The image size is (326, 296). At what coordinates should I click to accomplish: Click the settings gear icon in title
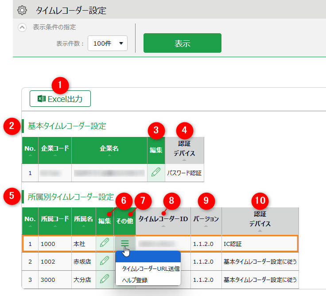point(22,10)
